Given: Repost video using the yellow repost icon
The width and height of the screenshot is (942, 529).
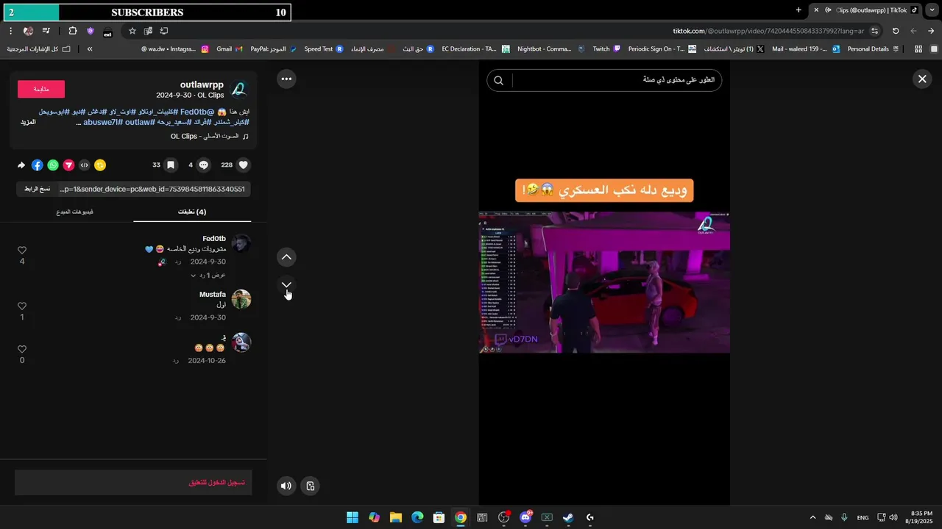Looking at the screenshot, I should [100, 165].
